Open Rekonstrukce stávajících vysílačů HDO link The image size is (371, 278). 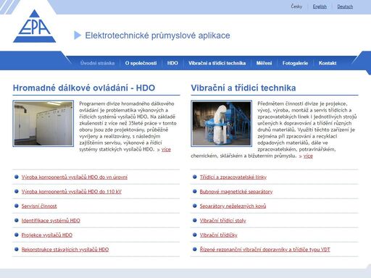pyautogui.click(x=65, y=250)
